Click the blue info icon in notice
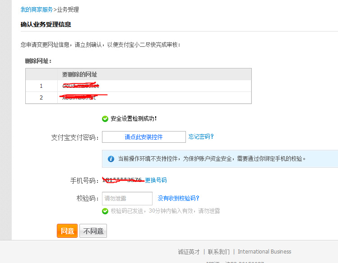 pyautogui.click(x=111, y=159)
